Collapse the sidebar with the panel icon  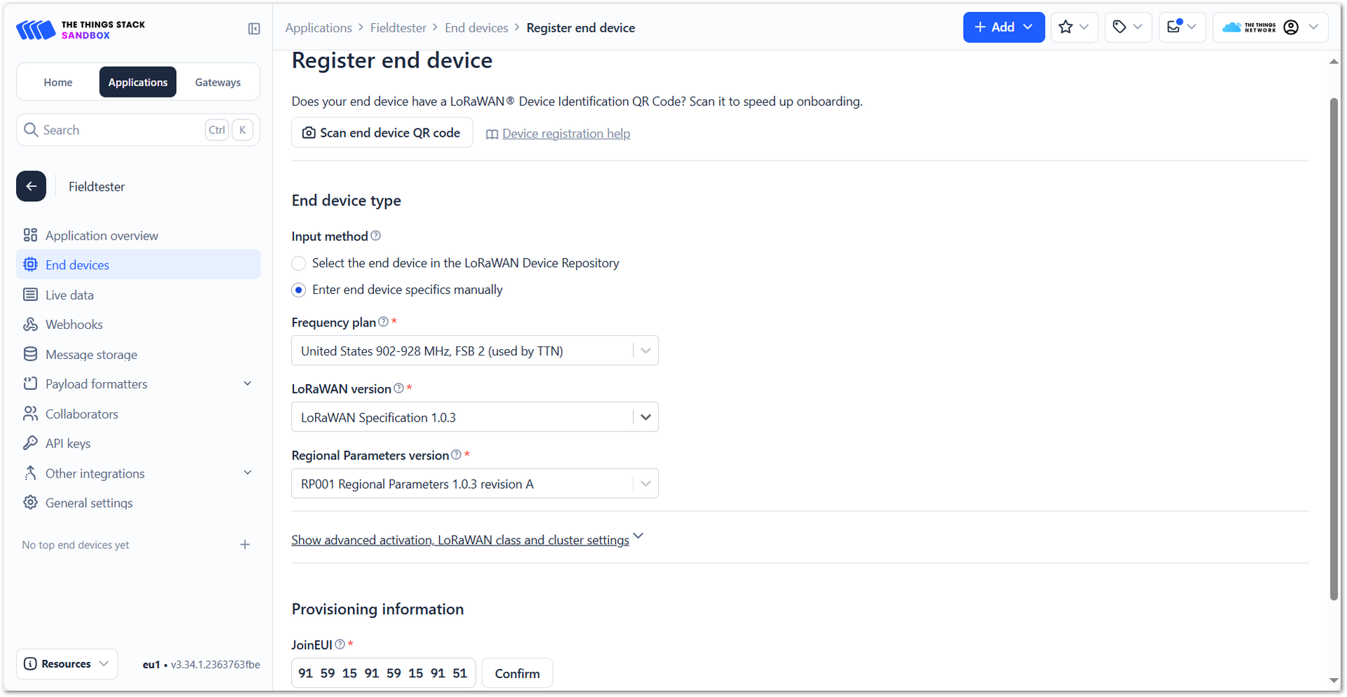pos(254,29)
